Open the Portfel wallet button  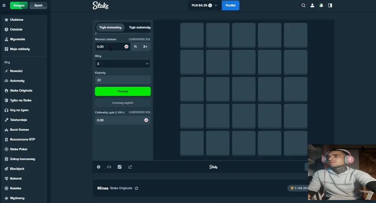(231, 5)
